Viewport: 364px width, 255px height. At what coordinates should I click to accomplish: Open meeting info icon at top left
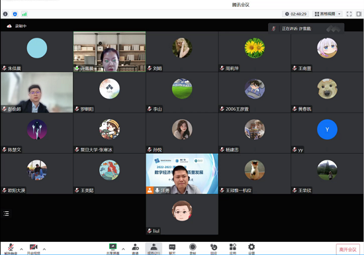[x=5, y=14]
